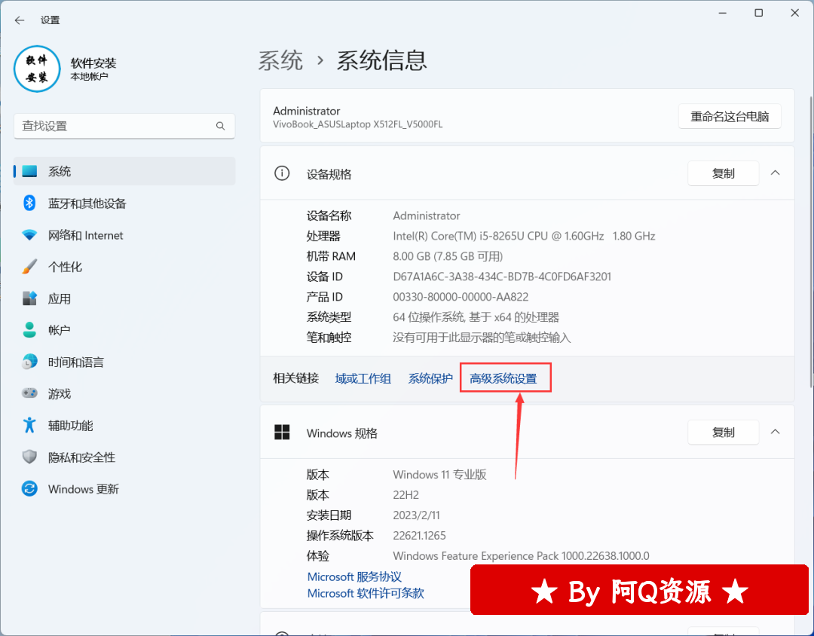Copy device specs with 复制 button
The height and width of the screenshot is (636, 814).
[723, 173]
